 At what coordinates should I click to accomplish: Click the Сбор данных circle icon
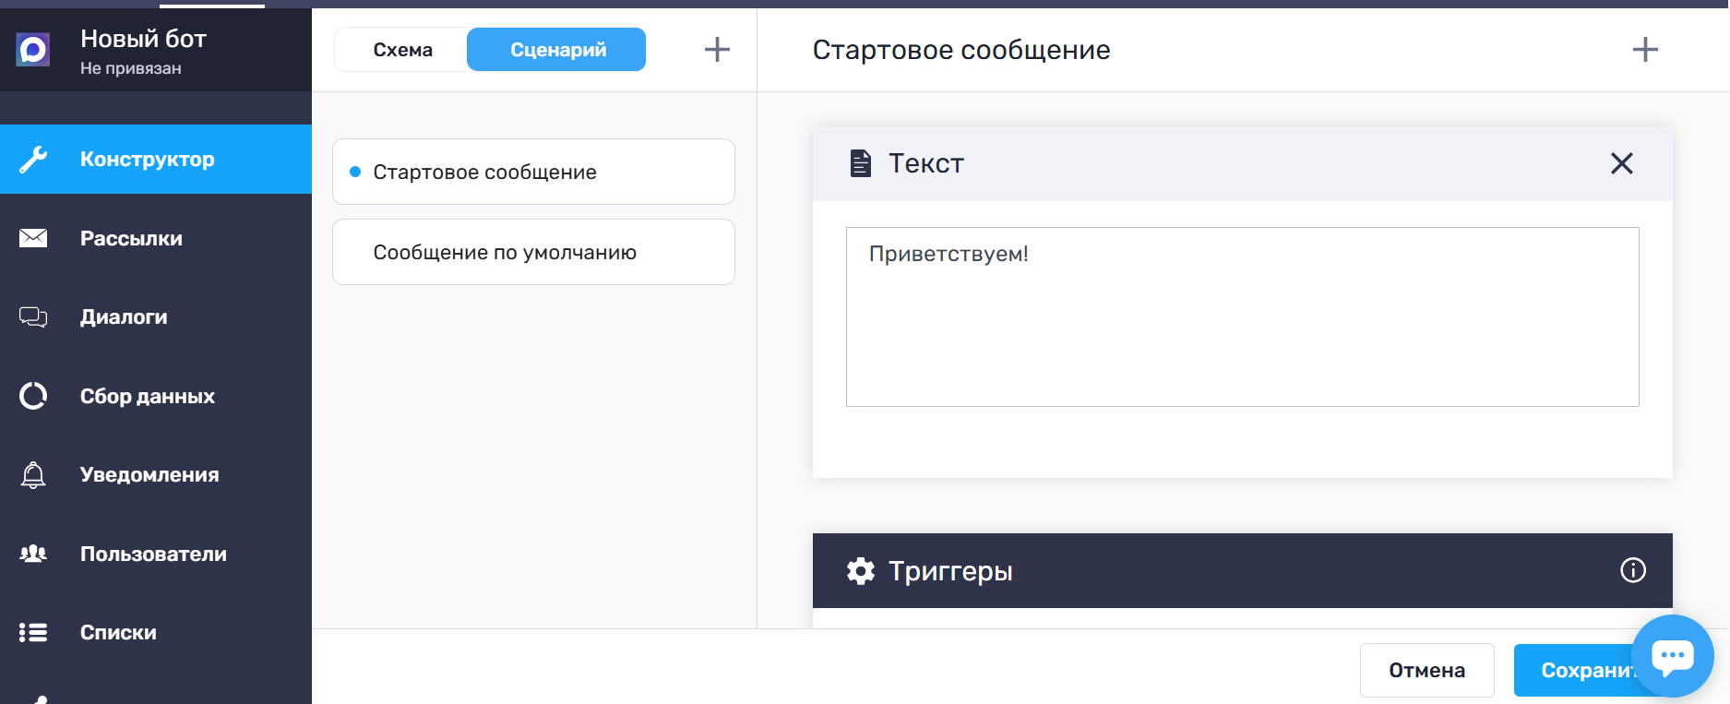pyautogui.click(x=33, y=396)
